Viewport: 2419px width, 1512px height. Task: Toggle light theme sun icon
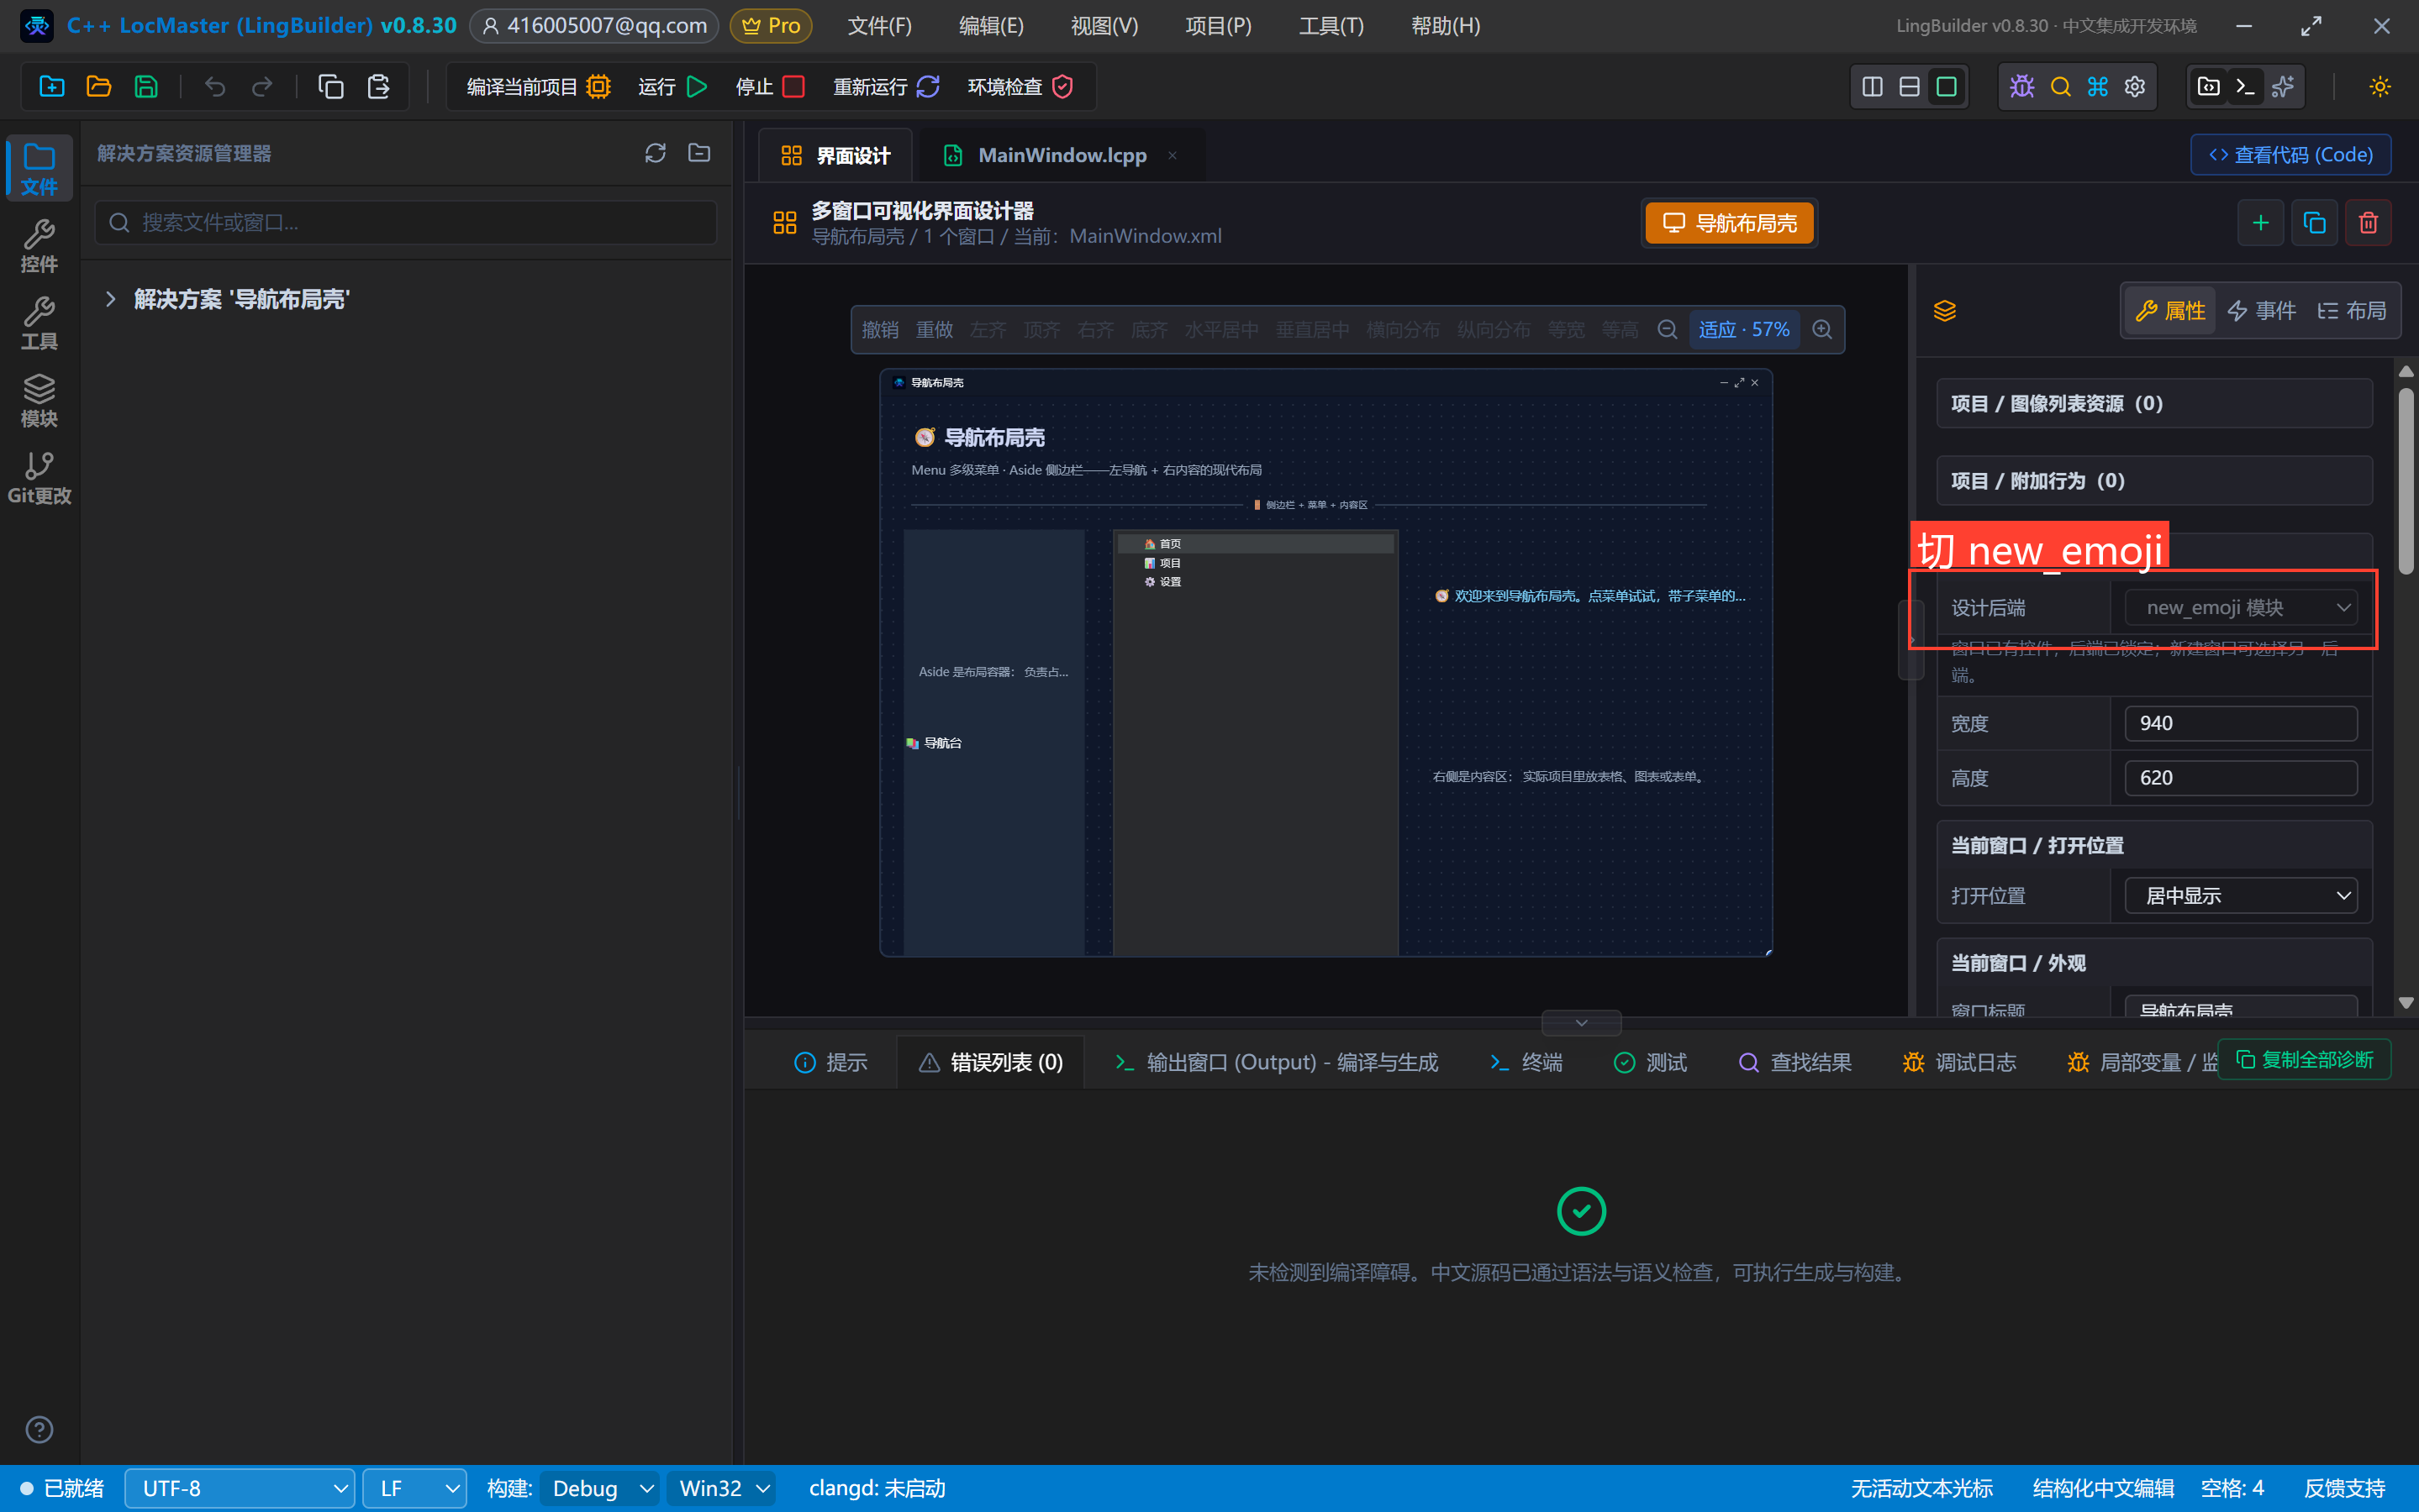coord(2379,87)
